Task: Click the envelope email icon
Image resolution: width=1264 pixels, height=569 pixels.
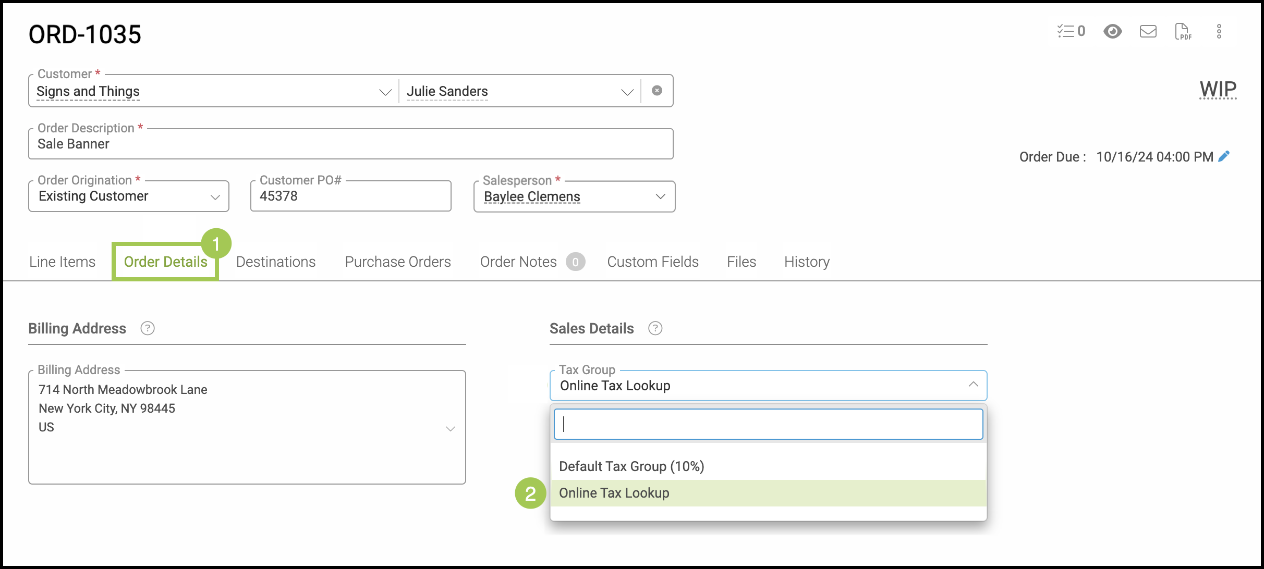Action: [x=1148, y=31]
